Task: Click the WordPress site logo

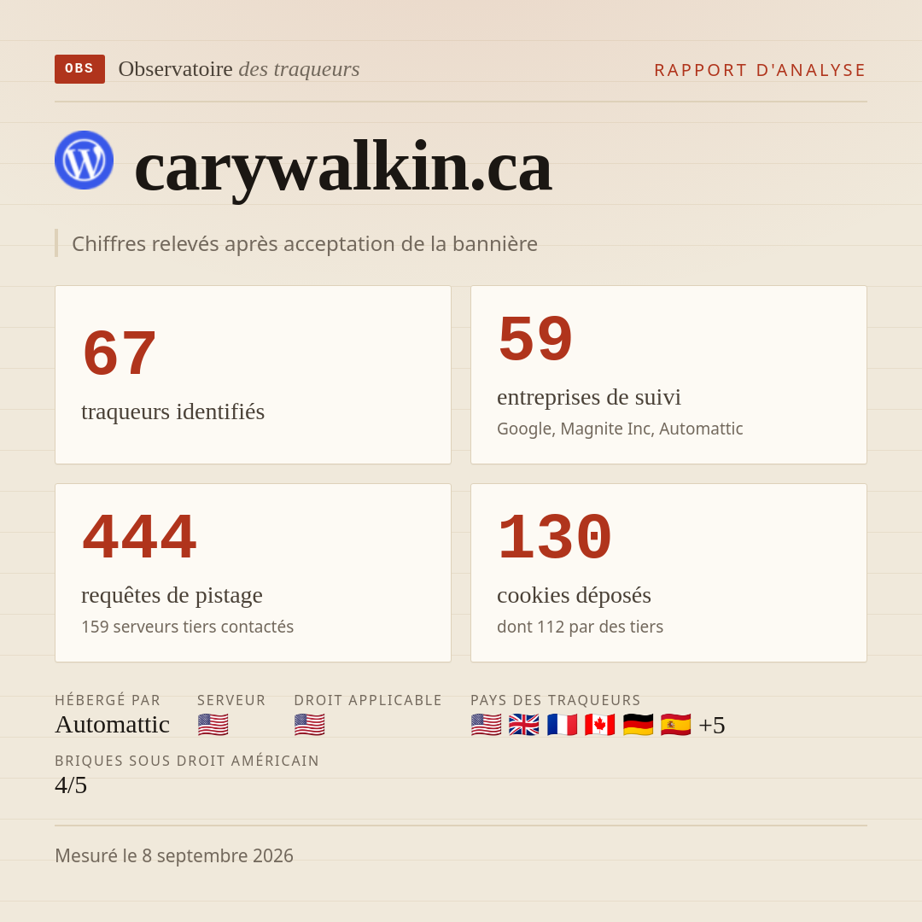Action: pos(84,160)
